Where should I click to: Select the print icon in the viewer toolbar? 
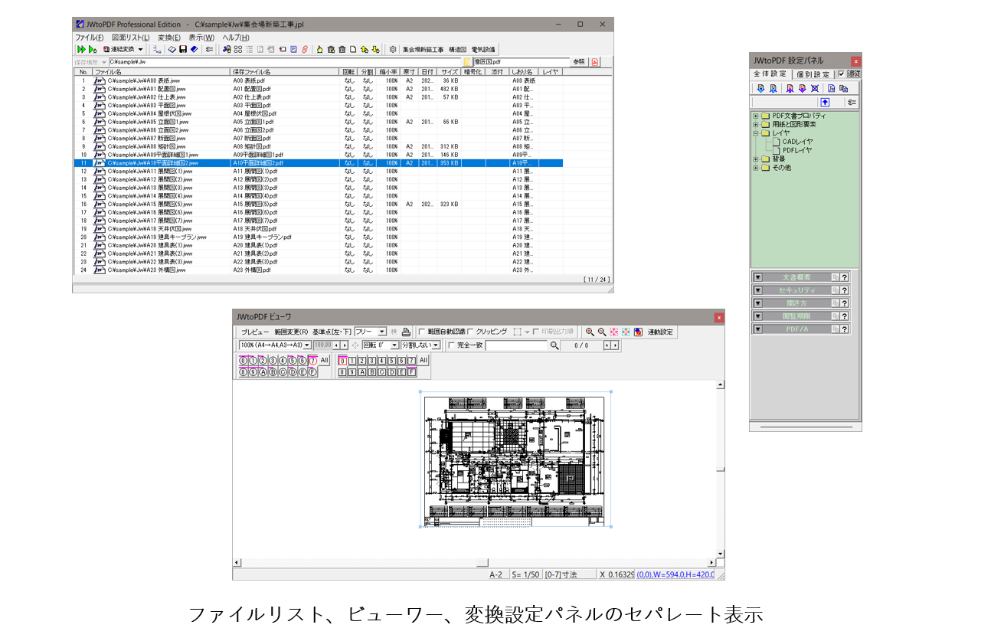click(x=404, y=332)
